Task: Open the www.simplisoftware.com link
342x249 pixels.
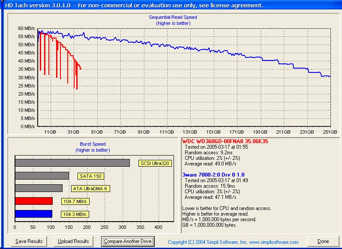Action: point(273,242)
